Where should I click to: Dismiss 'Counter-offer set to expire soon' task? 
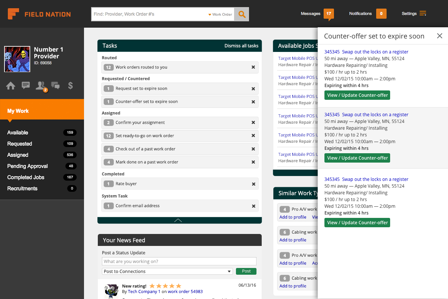pyautogui.click(x=253, y=102)
